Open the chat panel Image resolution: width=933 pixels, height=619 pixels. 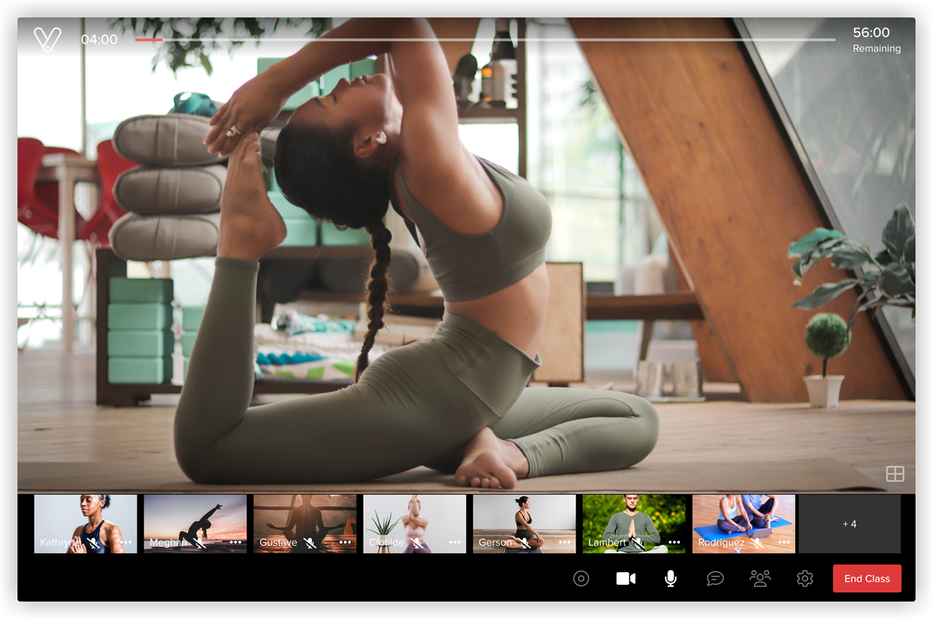click(715, 578)
